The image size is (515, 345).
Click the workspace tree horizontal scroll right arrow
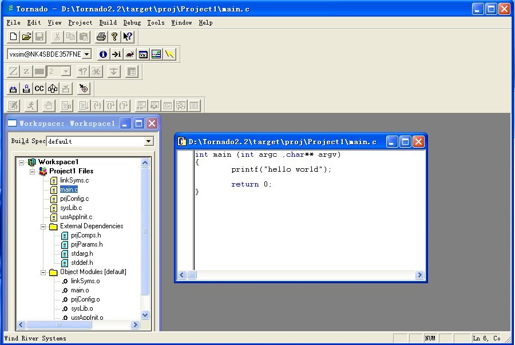135,324
